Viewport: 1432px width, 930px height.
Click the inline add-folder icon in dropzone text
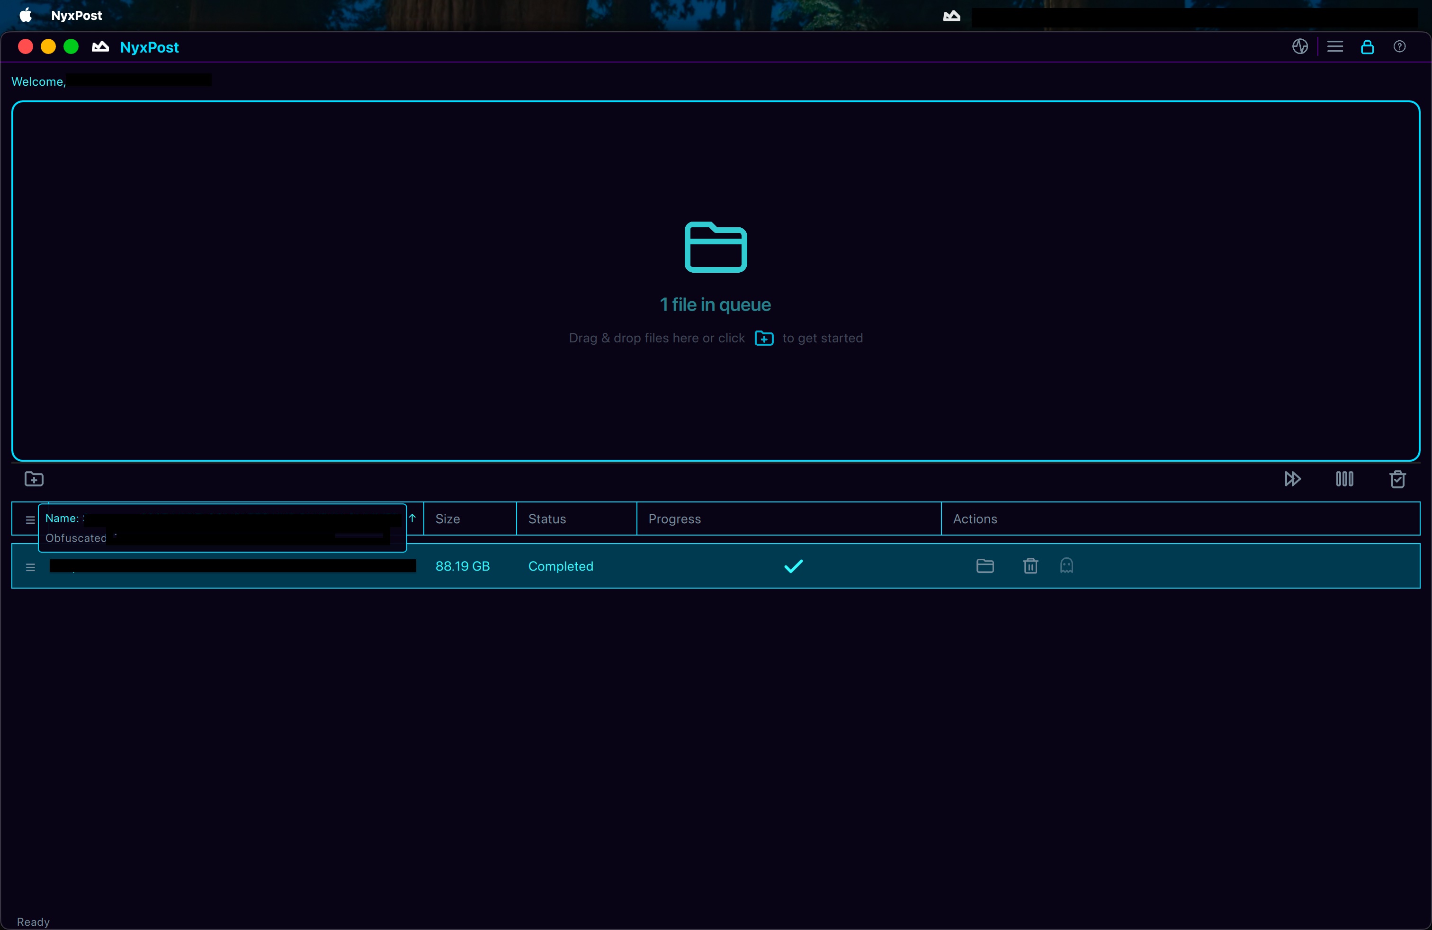(x=763, y=338)
